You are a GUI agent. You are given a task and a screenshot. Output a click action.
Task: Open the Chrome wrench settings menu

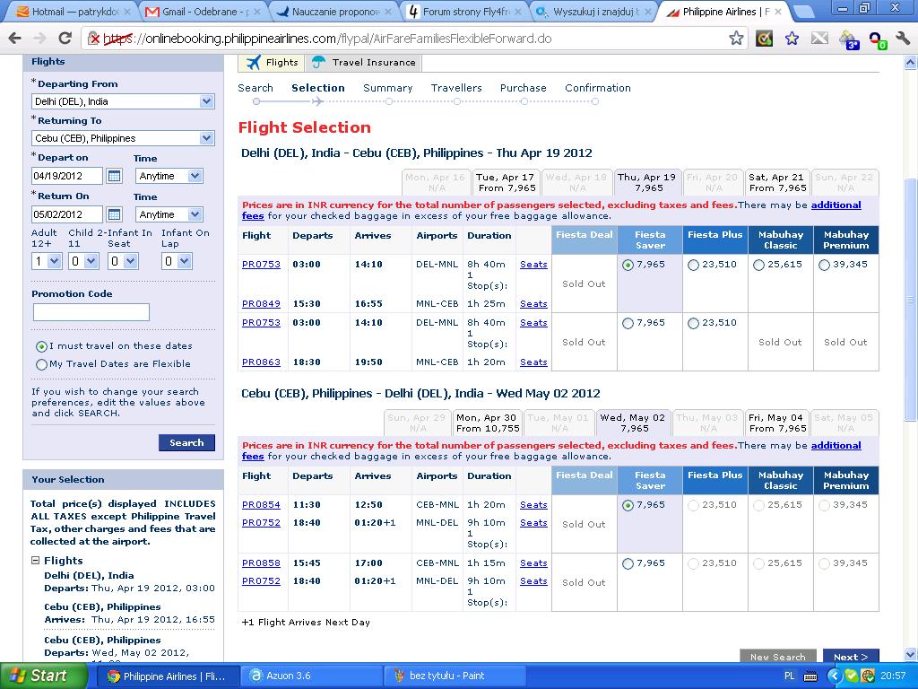902,39
